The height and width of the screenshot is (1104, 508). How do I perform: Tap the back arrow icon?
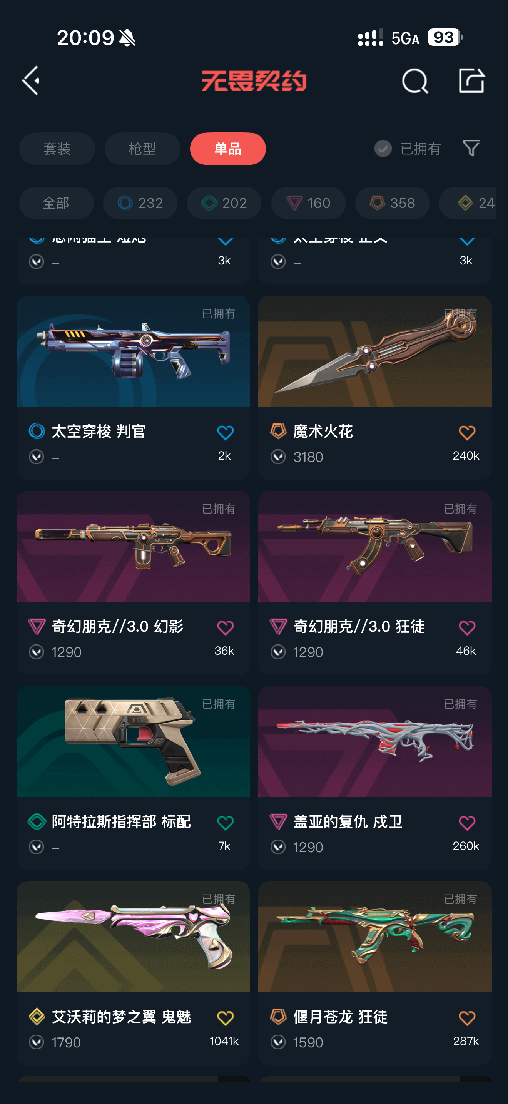click(31, 80)
